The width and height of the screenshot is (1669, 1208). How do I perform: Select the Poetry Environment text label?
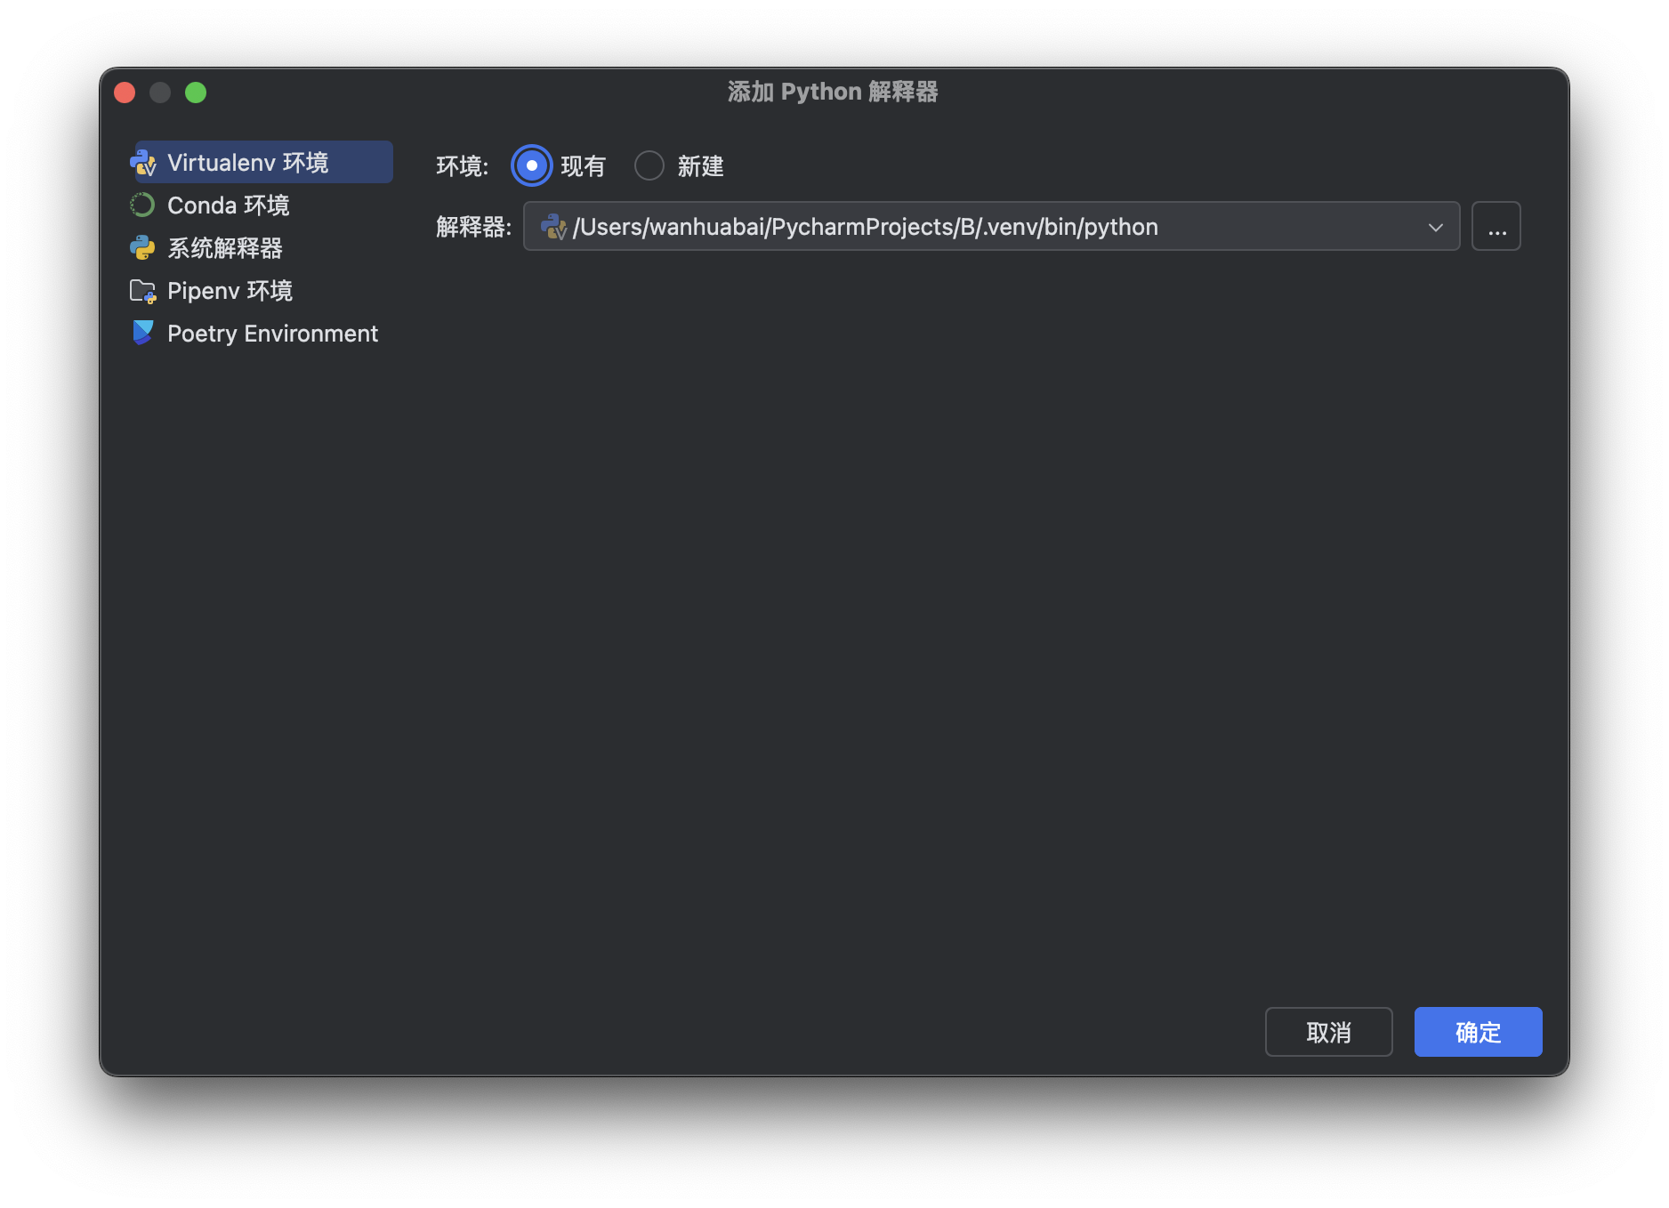(x=272, y=334)
